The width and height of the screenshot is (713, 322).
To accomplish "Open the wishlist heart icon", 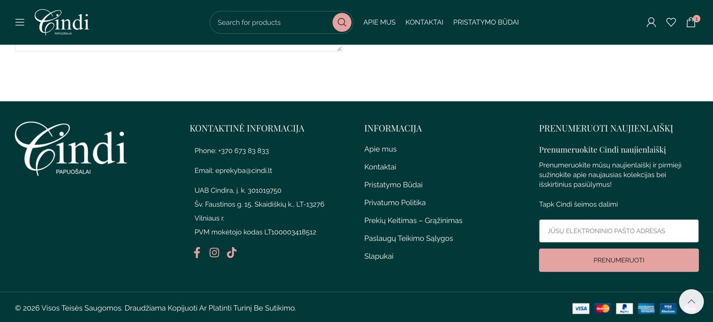I will click(671, 22).
